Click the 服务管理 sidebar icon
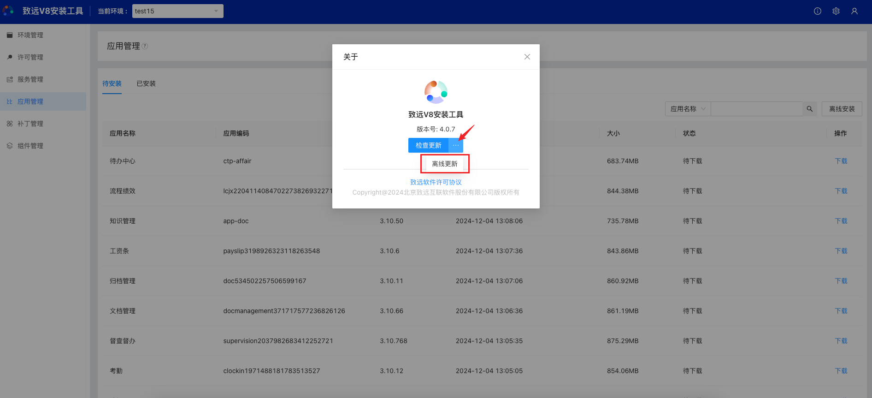 click(x=10, y=79)
